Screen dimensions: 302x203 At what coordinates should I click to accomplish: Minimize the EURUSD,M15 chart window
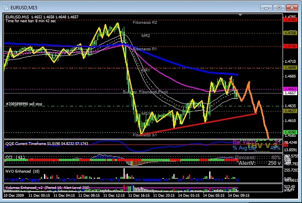click(x=266, y=8)
